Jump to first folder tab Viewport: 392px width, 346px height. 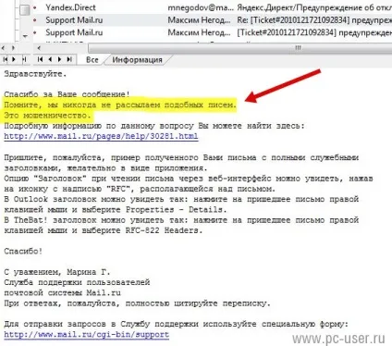[x=6, y=59]
